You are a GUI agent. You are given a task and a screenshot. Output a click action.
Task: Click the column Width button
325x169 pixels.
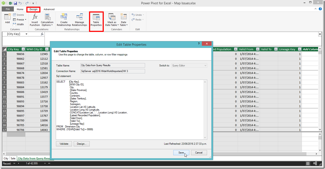tap(18, 24)
